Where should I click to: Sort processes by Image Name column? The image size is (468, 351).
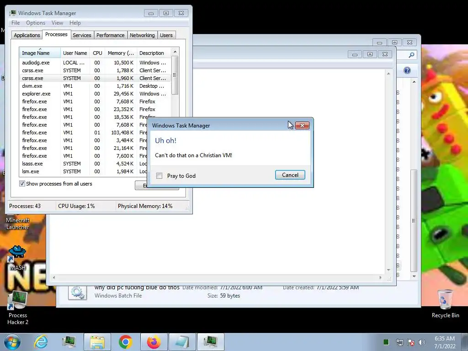click(40, 53)
